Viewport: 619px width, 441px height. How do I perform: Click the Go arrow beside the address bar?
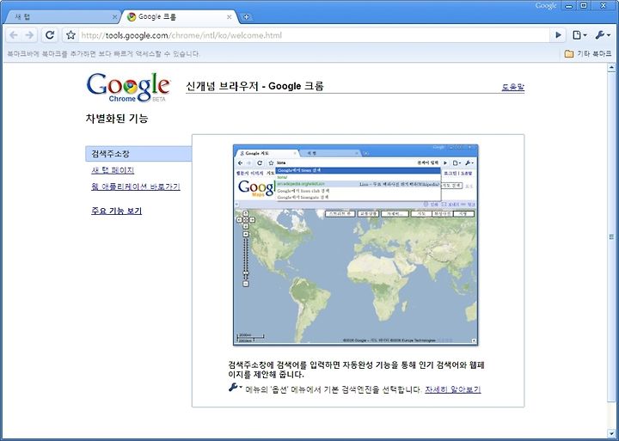point(558,35)
